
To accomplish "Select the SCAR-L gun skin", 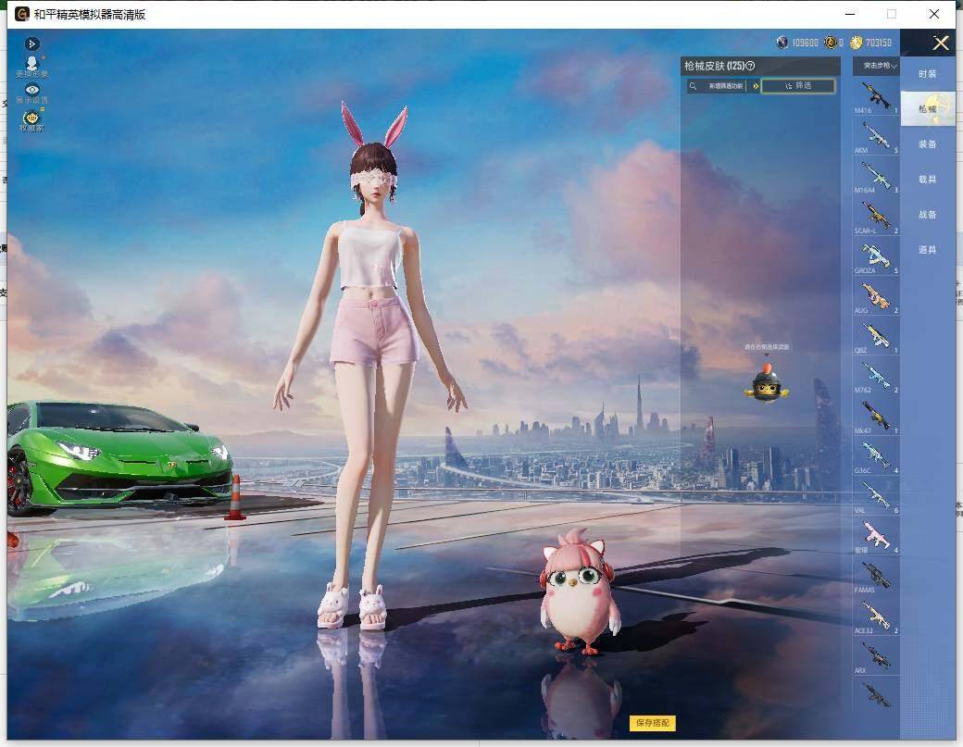I will point(876,216).
